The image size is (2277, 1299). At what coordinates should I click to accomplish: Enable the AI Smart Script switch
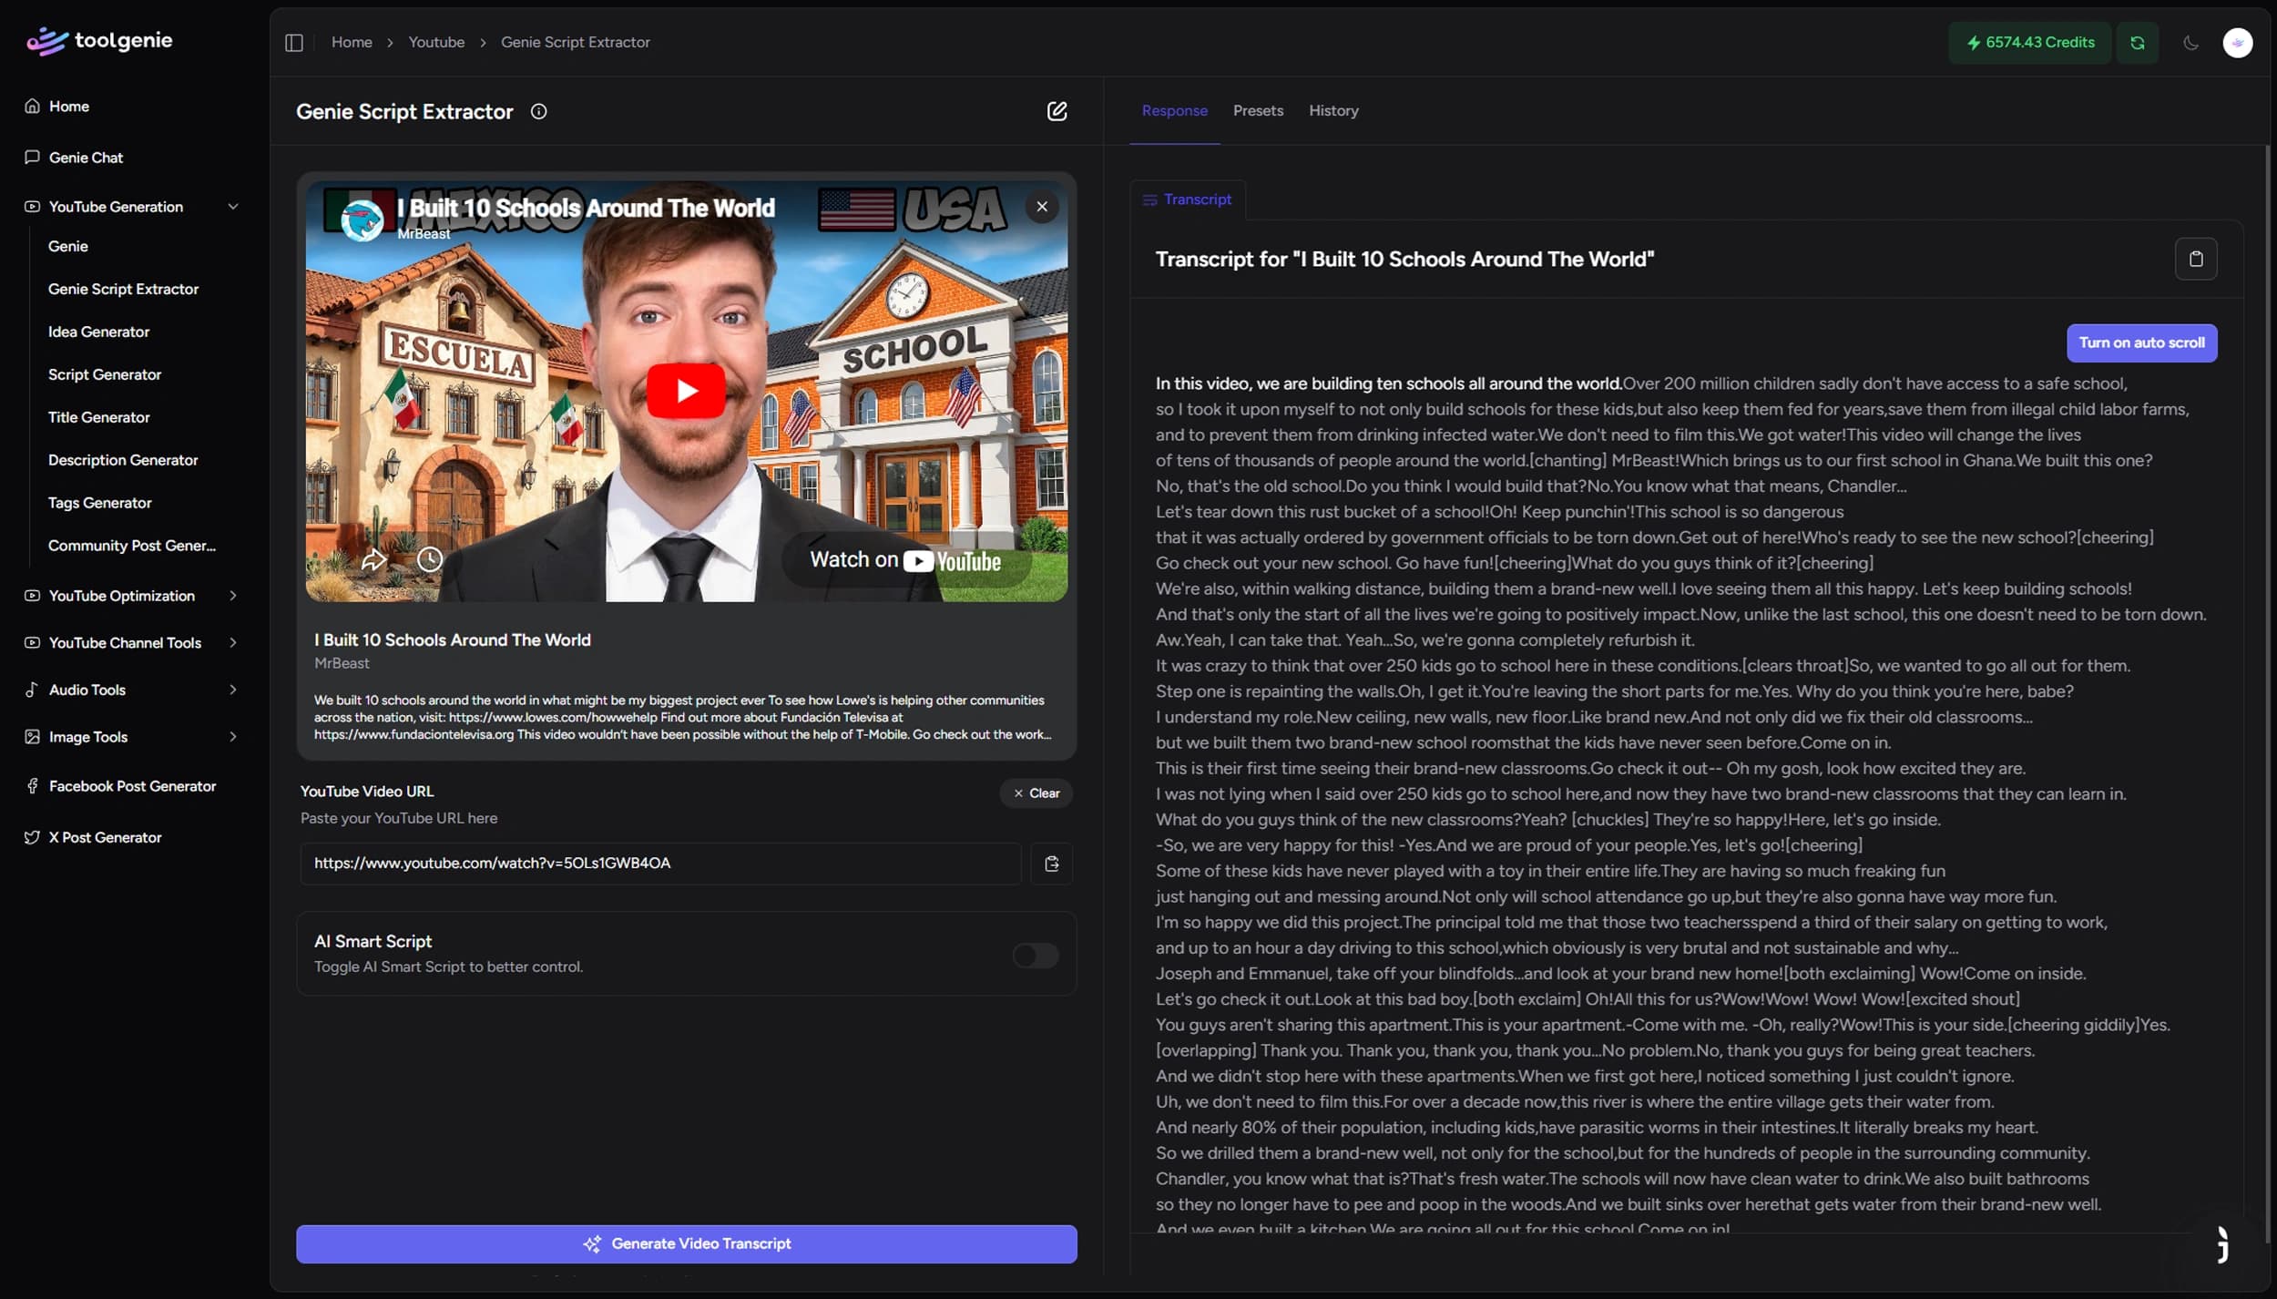point(1036,955)
